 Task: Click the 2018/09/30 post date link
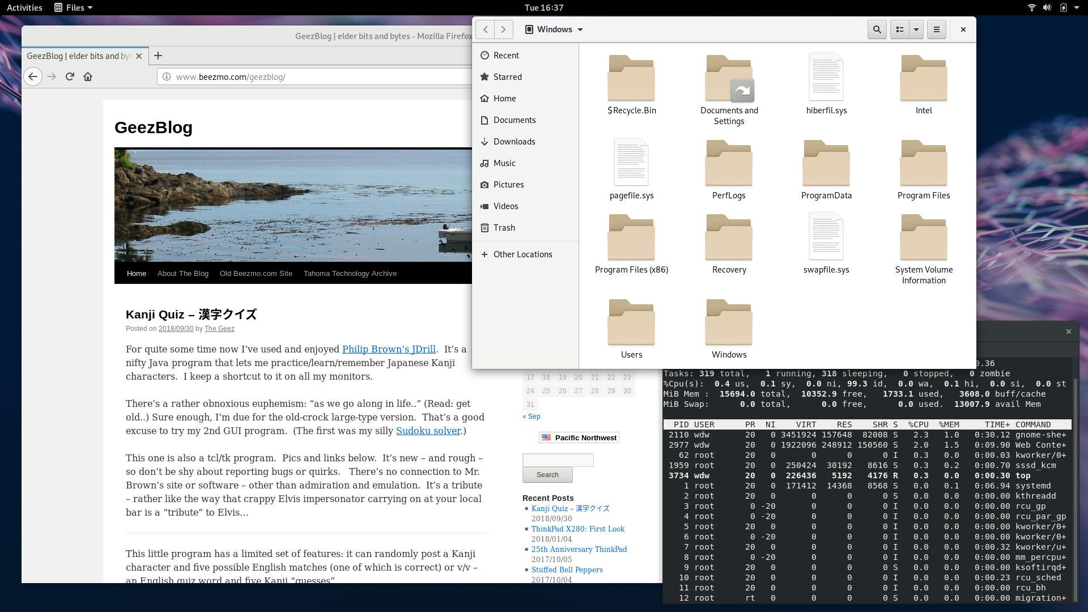[x=176, y=329]
